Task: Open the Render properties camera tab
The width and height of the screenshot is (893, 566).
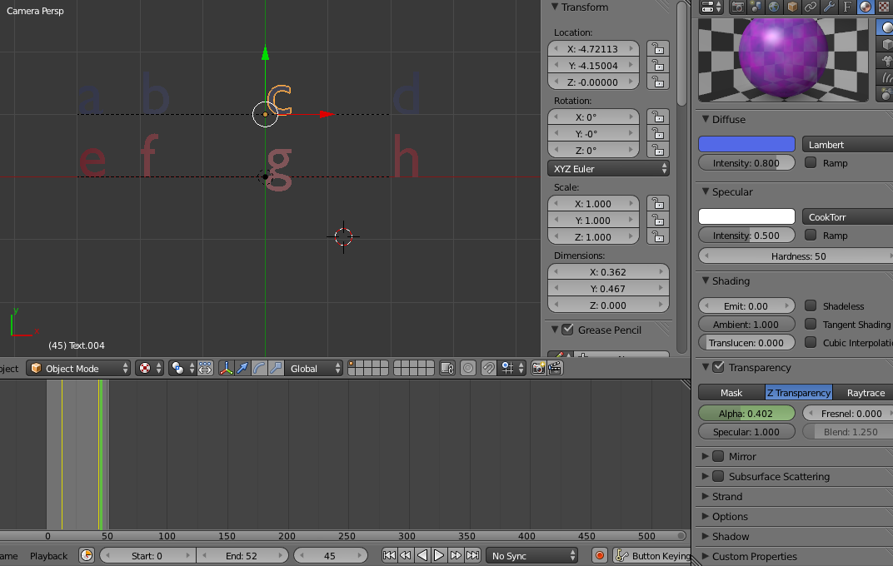Action: coord(738,7)
